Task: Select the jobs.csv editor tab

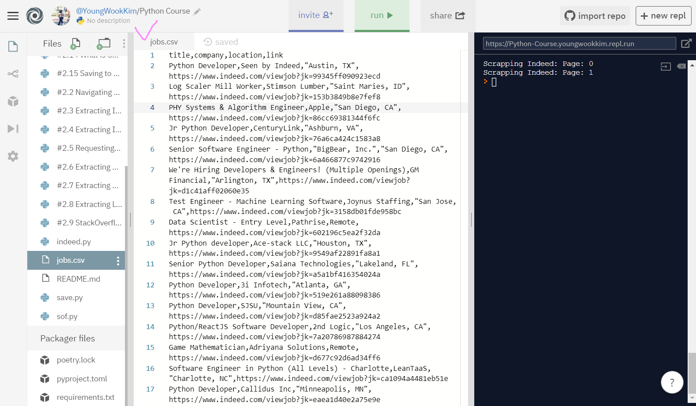Action: [x=164, y=42]
